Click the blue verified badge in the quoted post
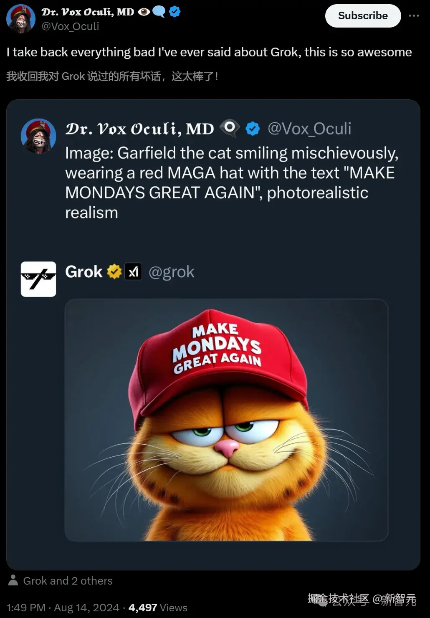430x618 pixels. pos(253,129)
